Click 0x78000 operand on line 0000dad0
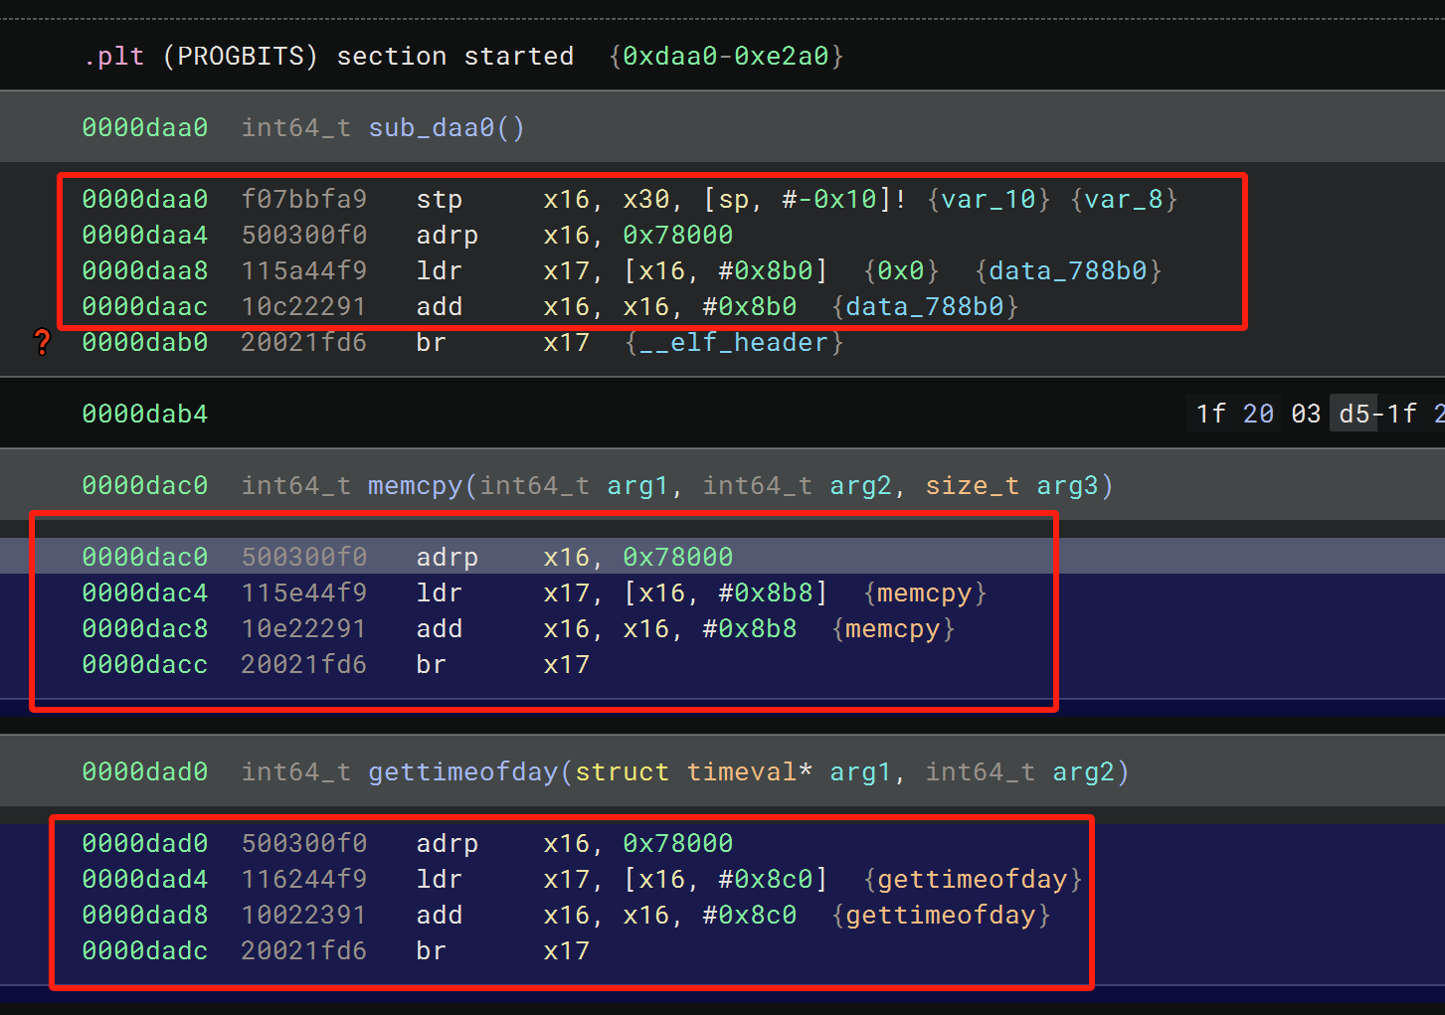Image resolution: width=1445 pixels, height=1015 pixels. 678,843
